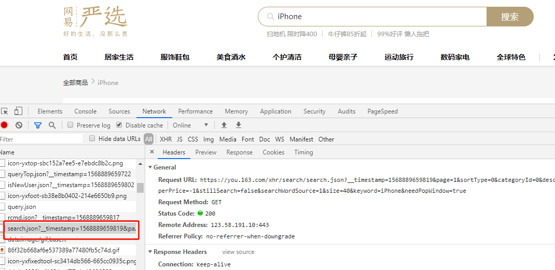Filter requests by Img

pyautogui.click(x=209, y=139)
